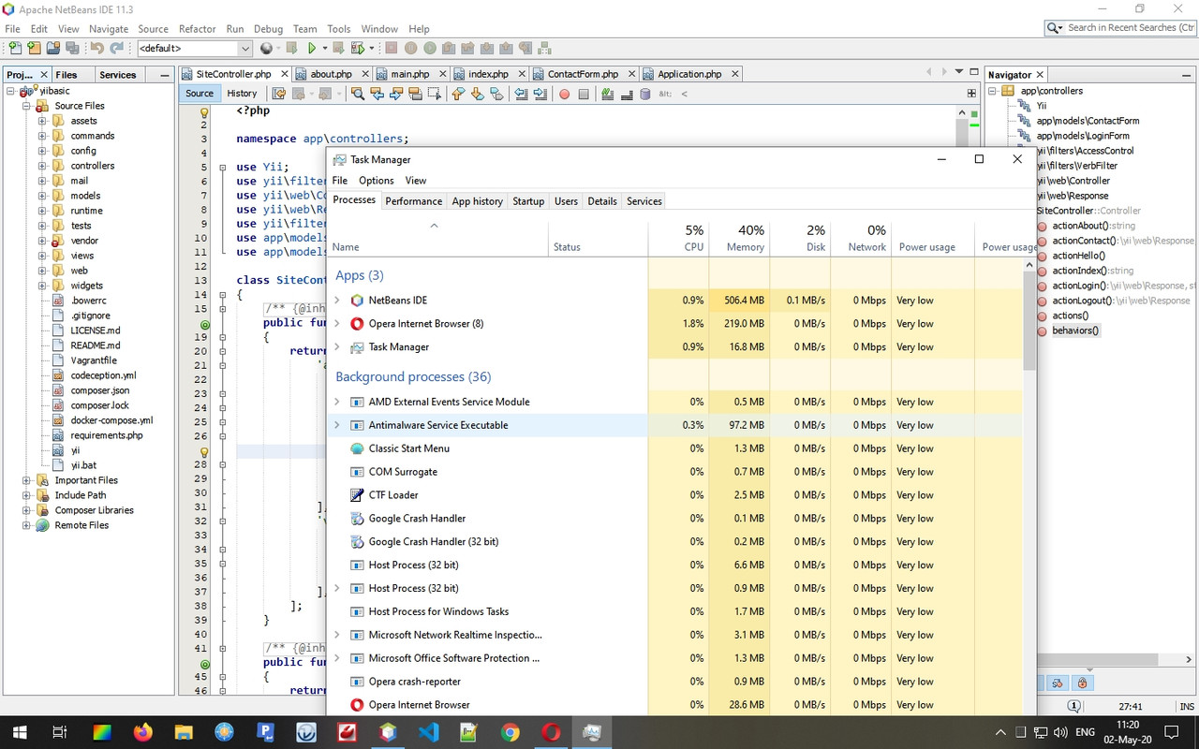Open the Refactor menu in NetBeans
The image size is (1199, 749).
pos(197,29)
